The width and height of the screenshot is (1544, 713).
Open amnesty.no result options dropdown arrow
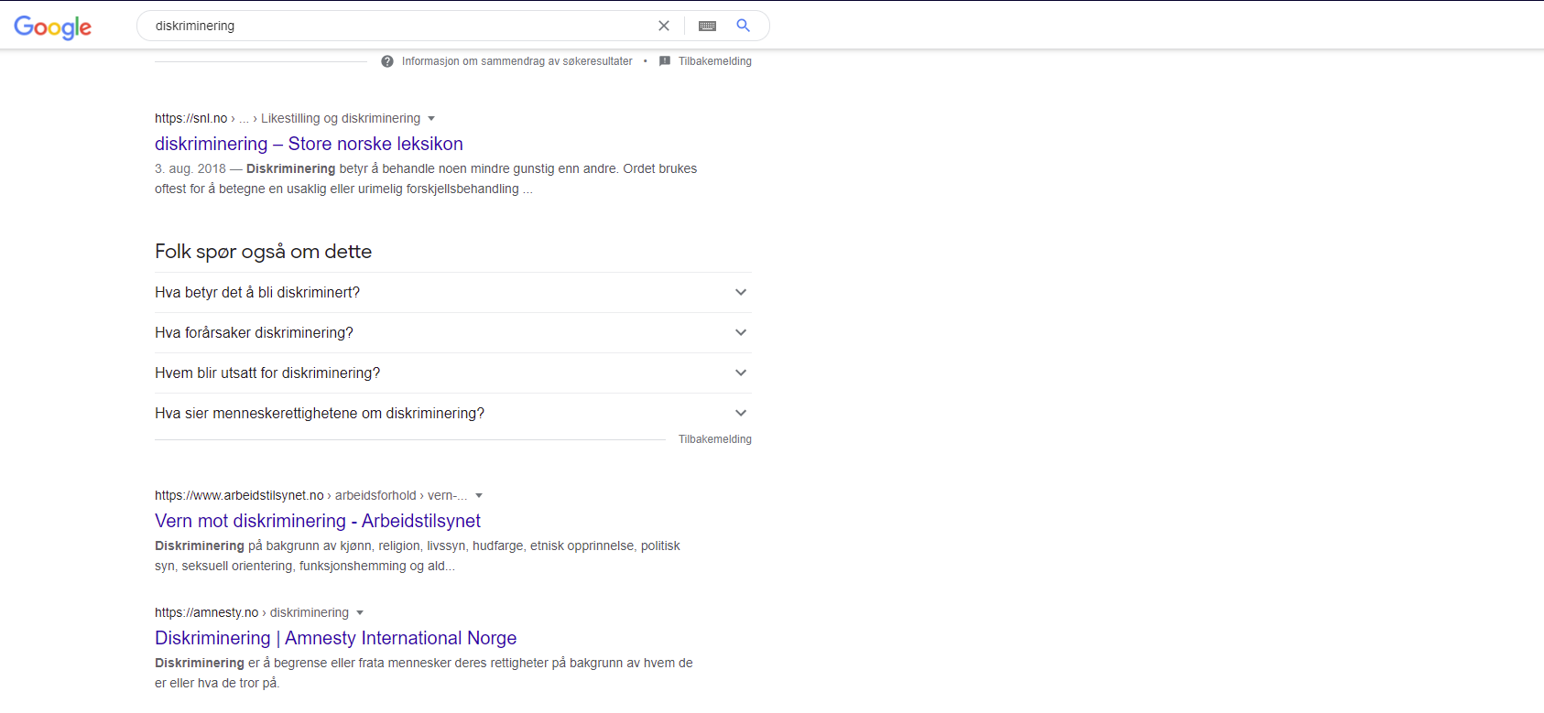point(360,612)
